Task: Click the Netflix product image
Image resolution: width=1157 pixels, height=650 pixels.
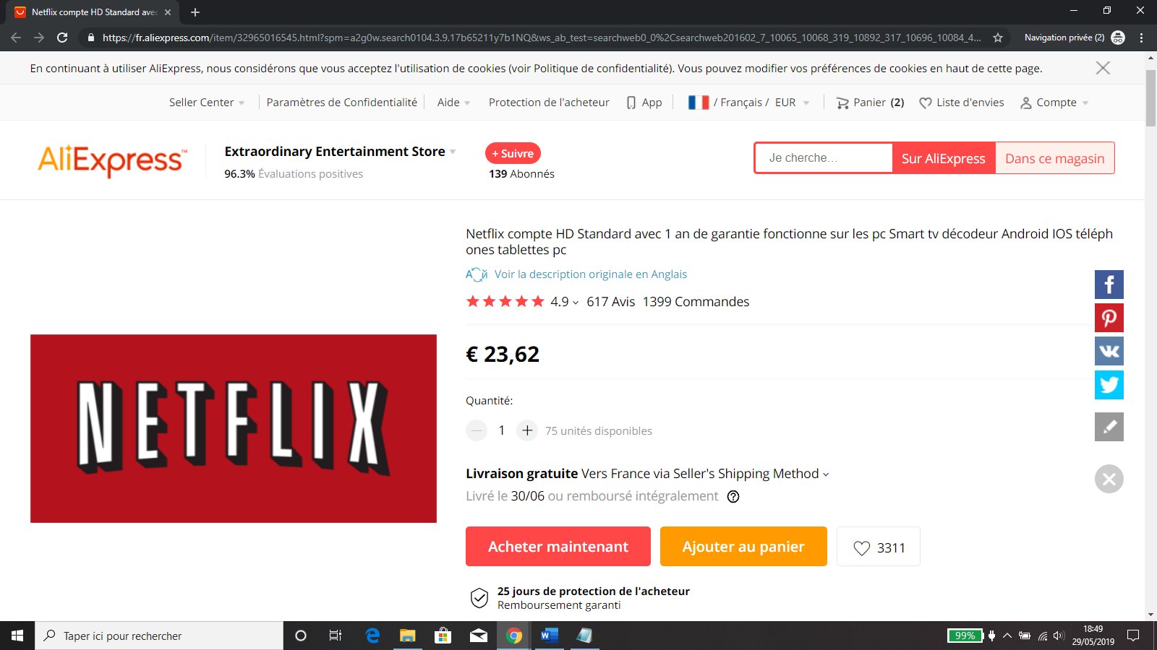Action: tap(234, 428)
